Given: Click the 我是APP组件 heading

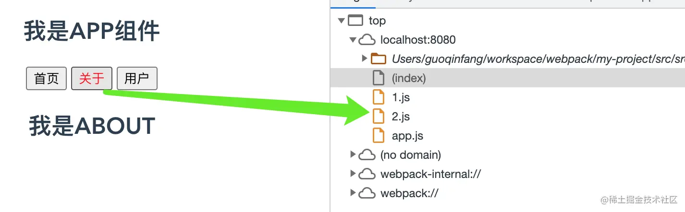Looking at the screenshot, I should pyautogui.click(x=92, y=32).
